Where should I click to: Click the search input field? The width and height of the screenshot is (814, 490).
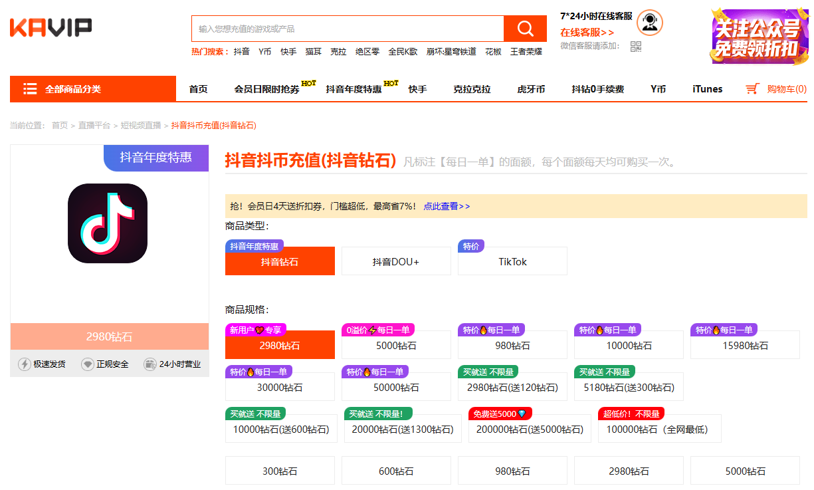pyautogui.click(x=348, y=29)
